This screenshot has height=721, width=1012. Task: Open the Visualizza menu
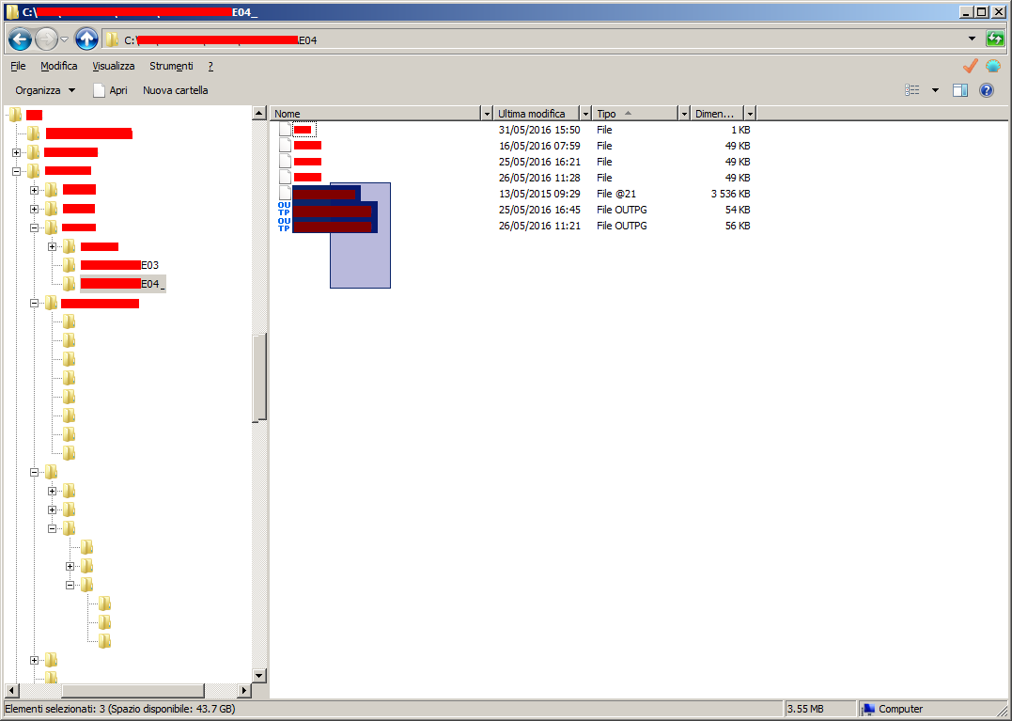coord(114,66)
